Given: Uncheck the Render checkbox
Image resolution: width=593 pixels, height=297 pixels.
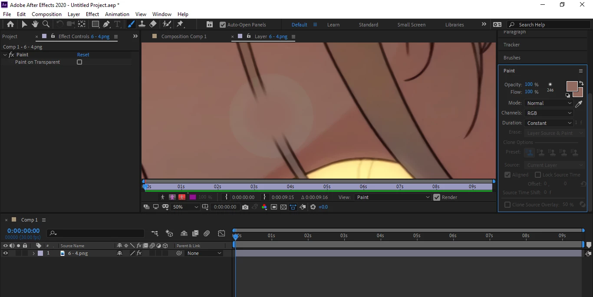Looking at the screenshot, I should pyautogui.click(x=437, y=197).
